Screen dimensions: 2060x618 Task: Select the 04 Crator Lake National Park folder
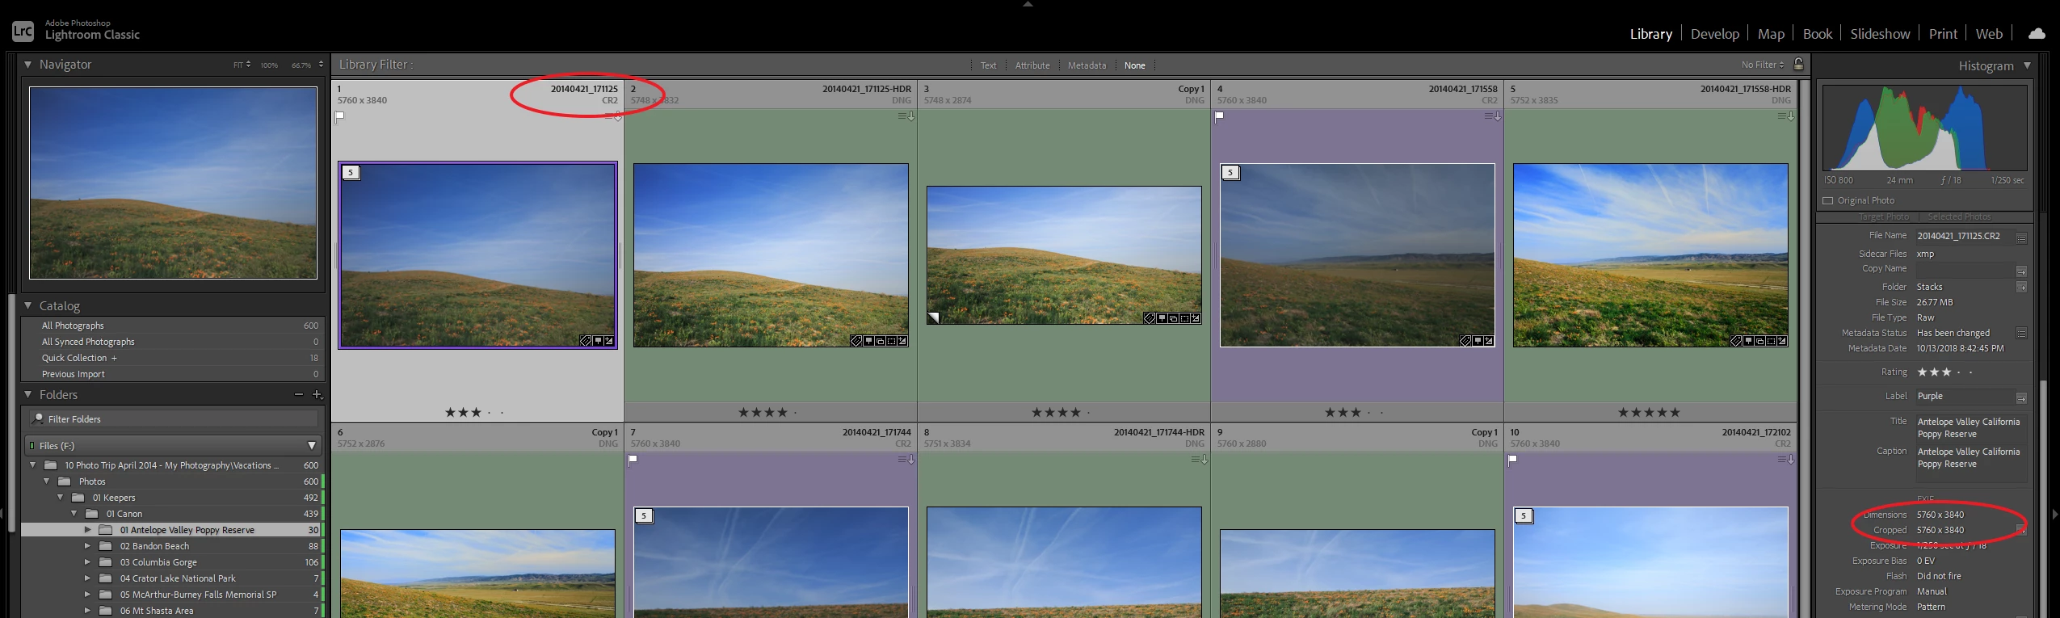coord(178,578)
